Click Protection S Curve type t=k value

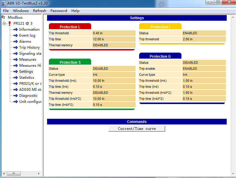click(114, 75)
